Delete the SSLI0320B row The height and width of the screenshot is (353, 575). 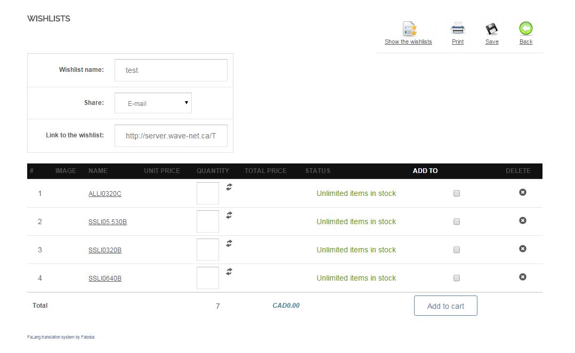click(523, 249)
